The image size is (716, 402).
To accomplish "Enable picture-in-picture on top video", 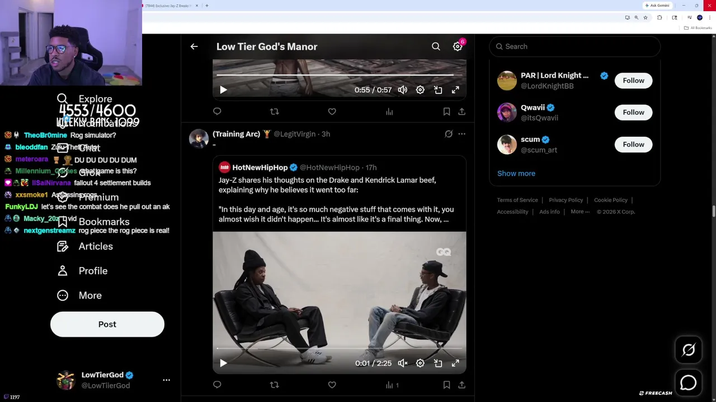I will coord(438,90).
